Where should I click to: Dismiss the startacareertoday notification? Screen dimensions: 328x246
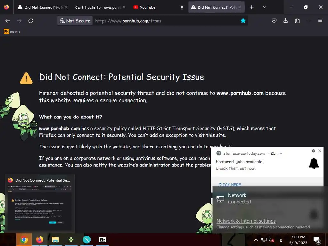tap(320, 151)
